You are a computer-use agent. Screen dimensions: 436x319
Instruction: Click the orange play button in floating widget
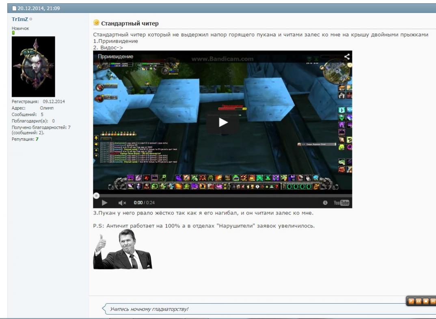tap(411, 301)
